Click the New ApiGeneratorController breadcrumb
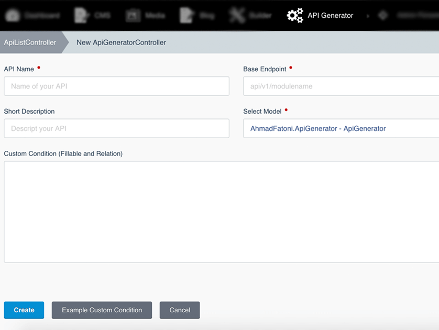 [x=121, y=42]
